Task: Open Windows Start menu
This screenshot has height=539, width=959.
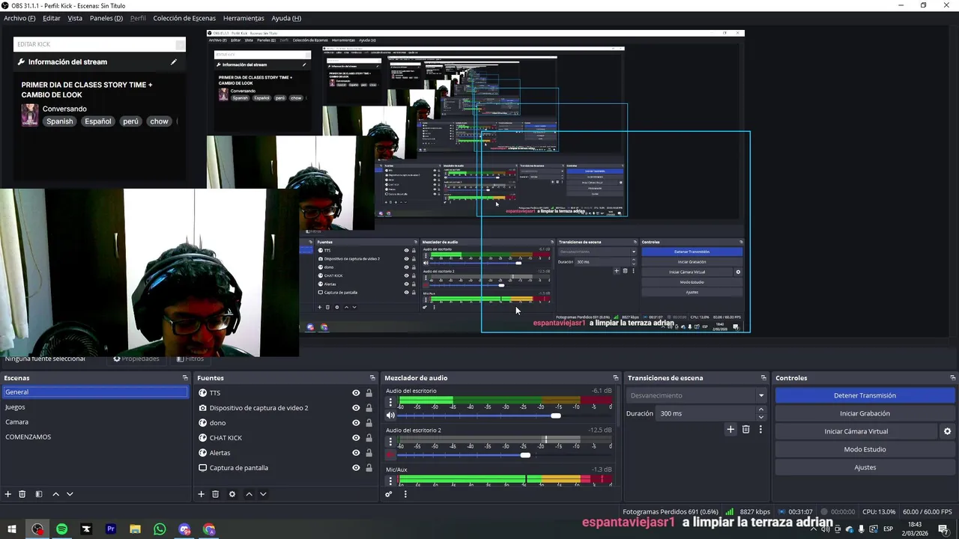Action: pos(12,529)
